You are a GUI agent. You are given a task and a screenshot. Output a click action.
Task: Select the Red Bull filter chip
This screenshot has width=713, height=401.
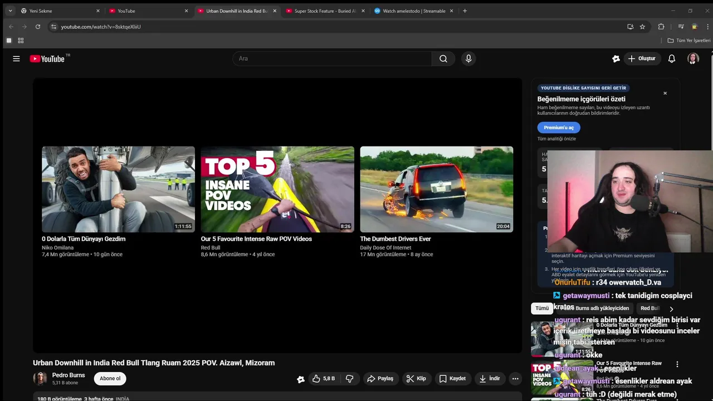coord(649,308)
